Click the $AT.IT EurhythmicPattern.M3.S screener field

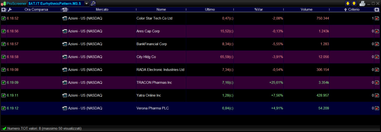tap(56, 4)
